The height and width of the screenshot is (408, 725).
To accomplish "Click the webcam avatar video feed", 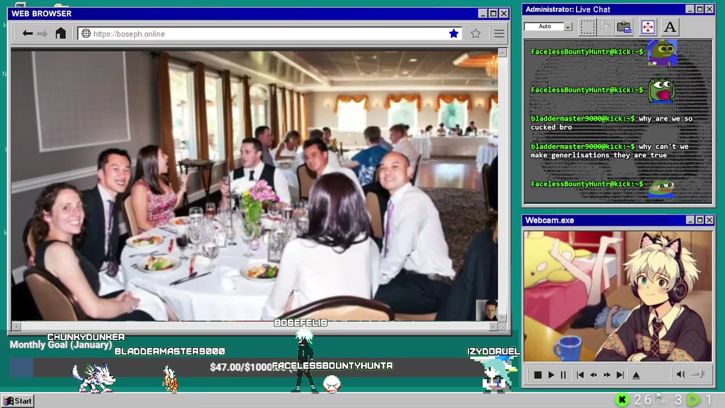I will tap(617, 296).
